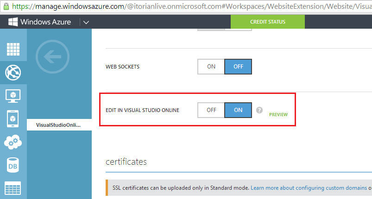Viewport: 372px width, 199px height.
Task: Click the SSL padlock icon in address bar
Action: click(6, 6)
